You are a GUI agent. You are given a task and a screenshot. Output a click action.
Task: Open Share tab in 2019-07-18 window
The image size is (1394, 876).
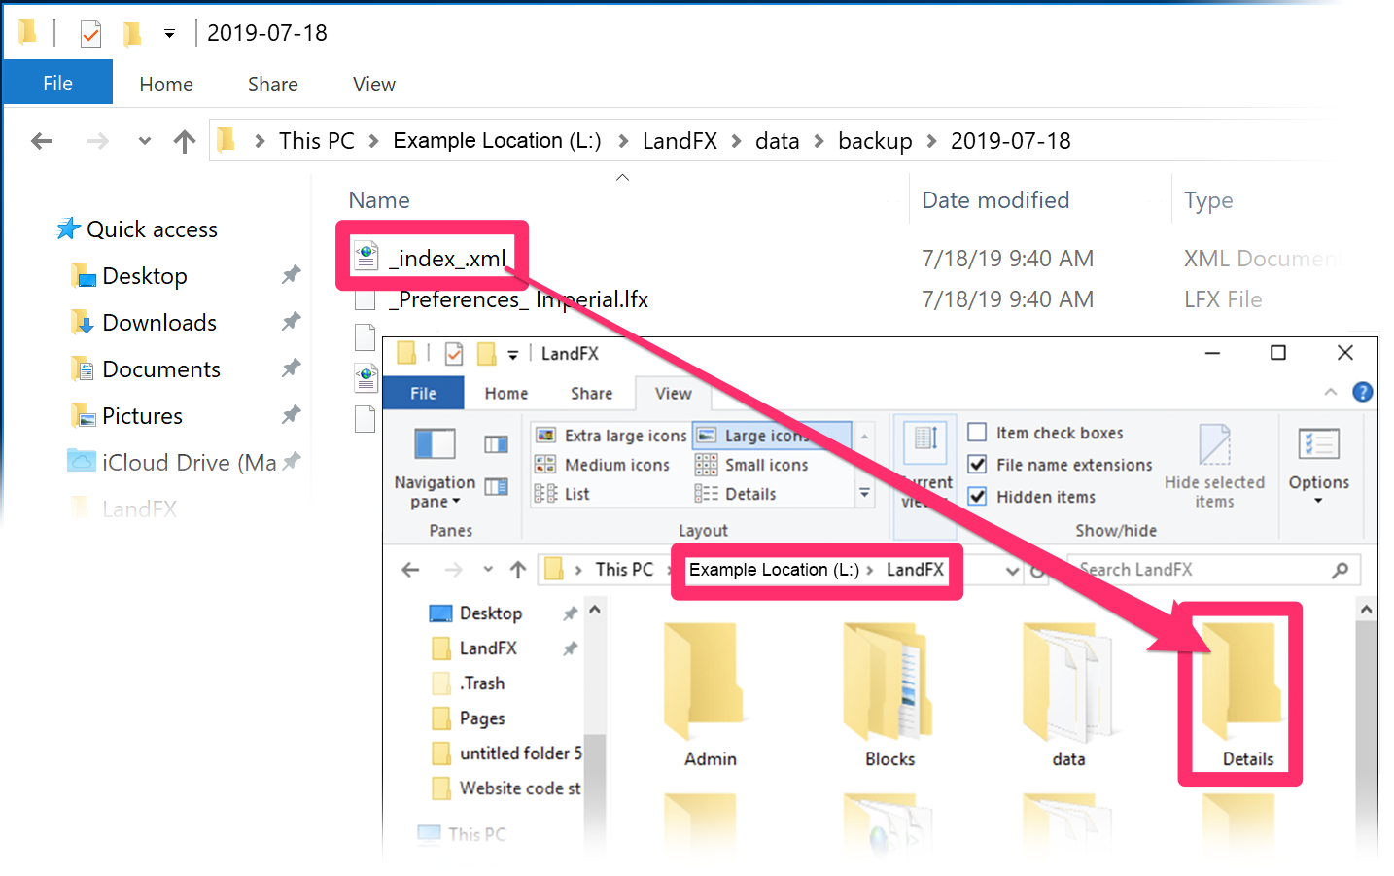[x=273, y=85]
